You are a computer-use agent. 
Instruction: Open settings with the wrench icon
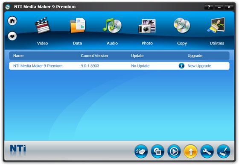(207, 151)
